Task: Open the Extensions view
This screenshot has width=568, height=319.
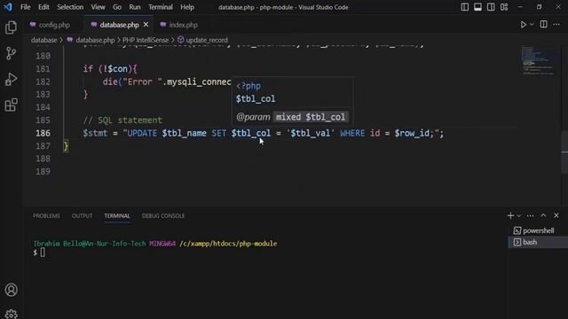Action: 11,105
